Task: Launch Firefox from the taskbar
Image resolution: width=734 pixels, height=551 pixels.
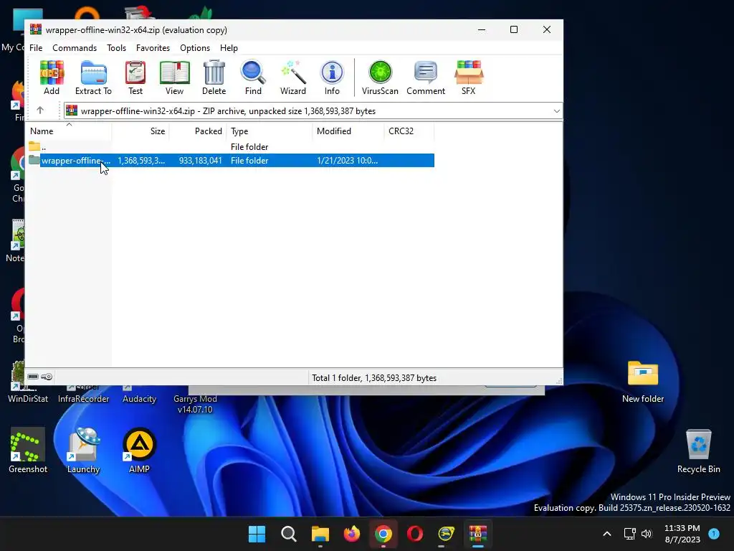Action: [351, 534]
